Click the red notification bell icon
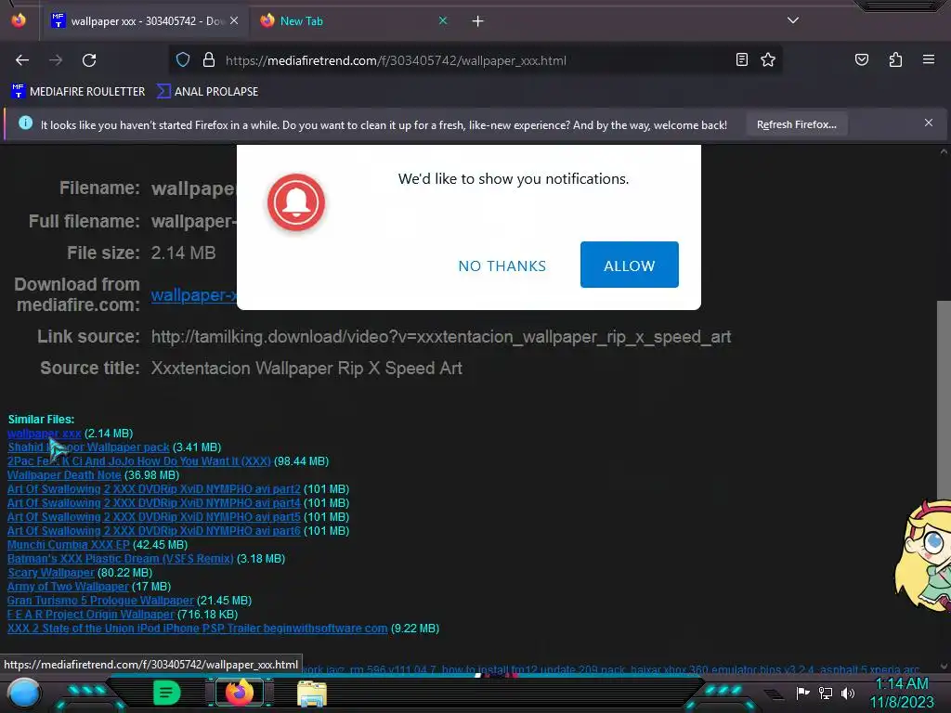Screen dimensions: 951x713 [x=296, y=202]
